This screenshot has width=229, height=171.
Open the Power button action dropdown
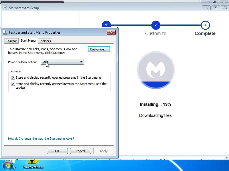tap(62, 62)
